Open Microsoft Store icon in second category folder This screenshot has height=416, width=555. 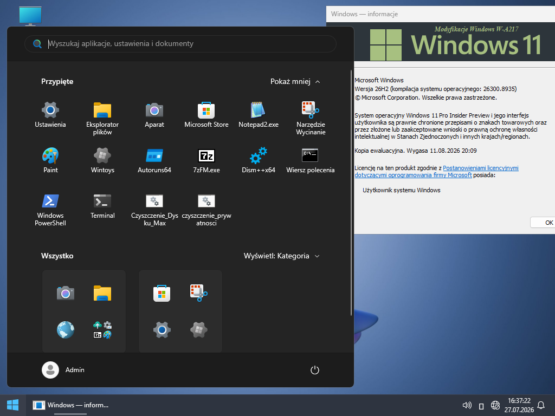(162, 293)
